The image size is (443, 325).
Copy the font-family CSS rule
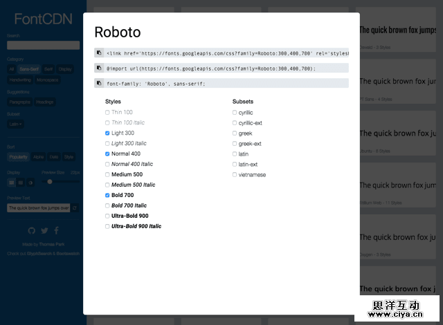click(x=99, y=83)
